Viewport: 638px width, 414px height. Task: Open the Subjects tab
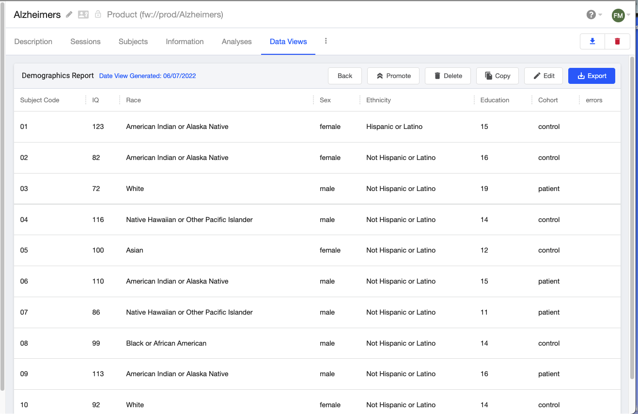(133, 42)
